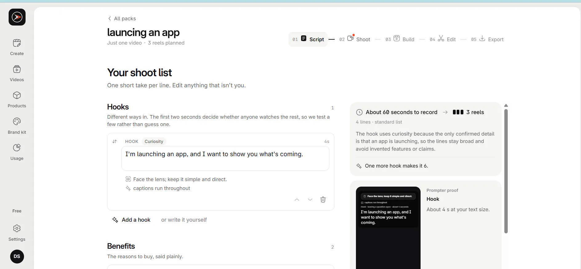
Task: Click the Curiosity hook type tag
Action: tap(154, 141)
